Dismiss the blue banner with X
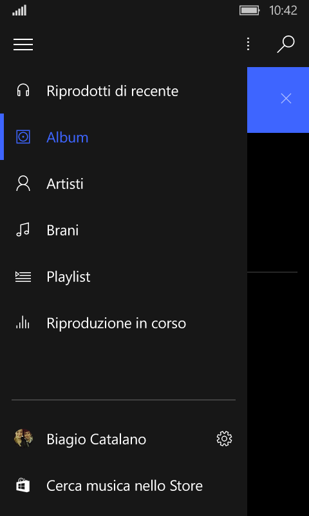This screenshot has height=516, width=309. pos(286,99)
